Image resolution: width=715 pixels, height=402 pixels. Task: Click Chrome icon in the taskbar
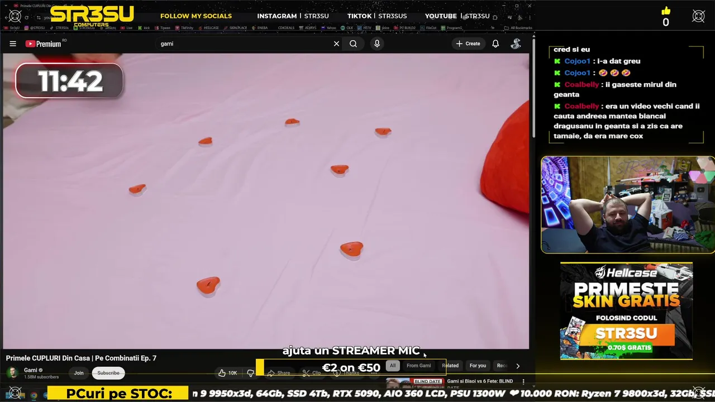click(34, 395)
